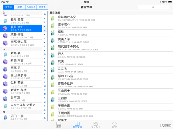The width and height of the screenshot is (173, 129).
Task: Select author 南部 修太郎
Action: (x=21, y=43)
